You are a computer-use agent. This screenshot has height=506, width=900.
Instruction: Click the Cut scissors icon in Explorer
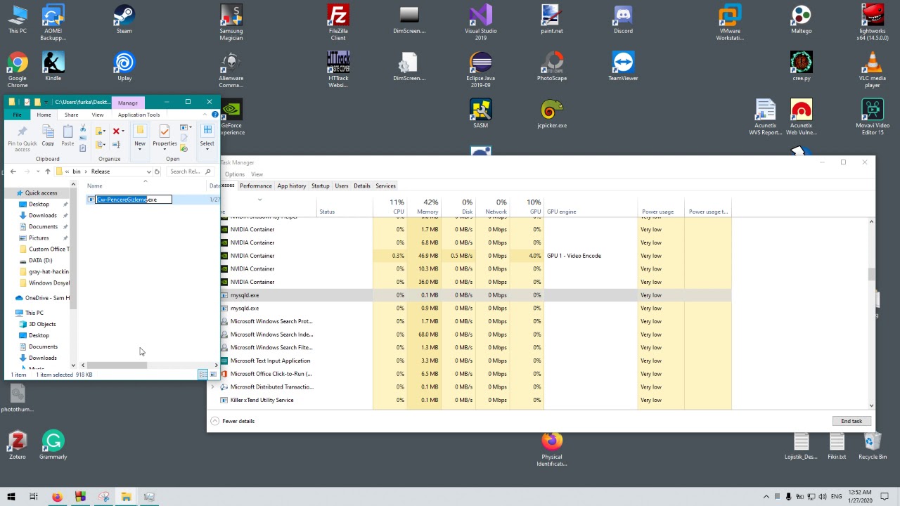83,129
